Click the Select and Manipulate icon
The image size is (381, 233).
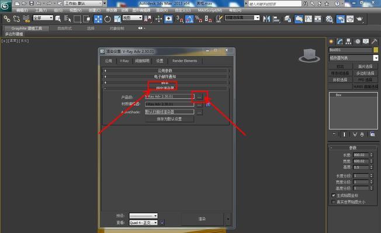(158, 19)
